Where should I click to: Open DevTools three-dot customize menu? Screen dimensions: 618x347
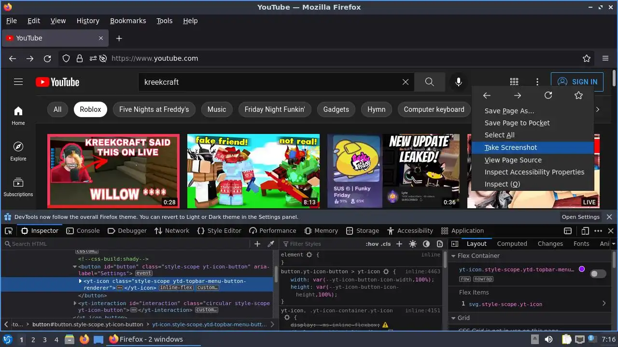[x=598, y=231]
